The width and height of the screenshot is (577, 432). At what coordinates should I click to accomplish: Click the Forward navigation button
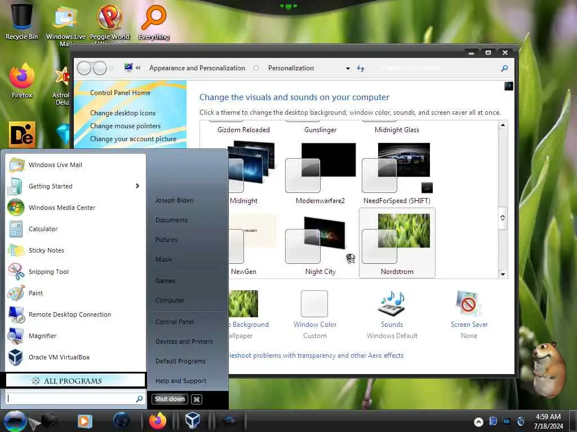pos(100,68)
